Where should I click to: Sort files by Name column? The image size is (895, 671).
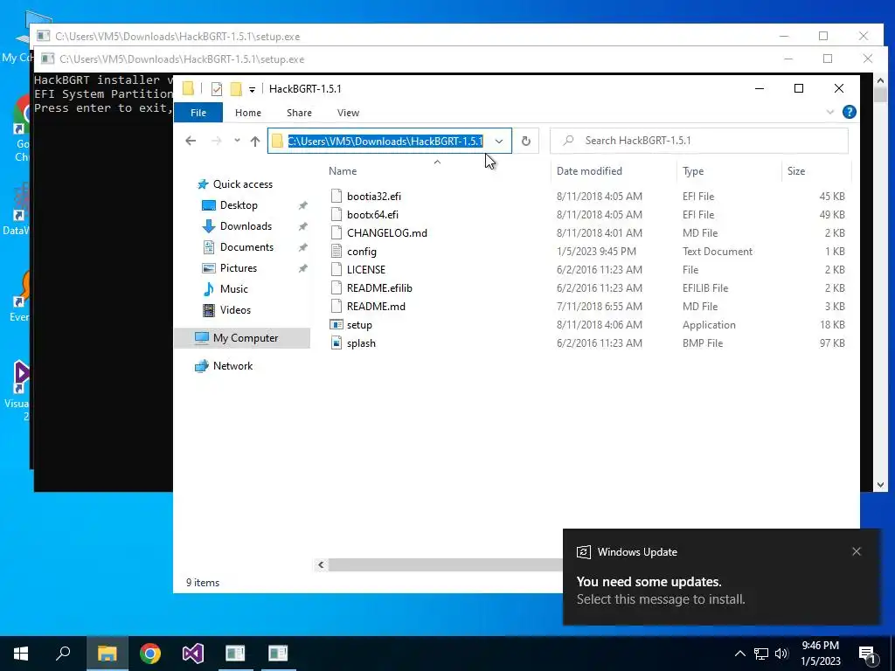343,171
